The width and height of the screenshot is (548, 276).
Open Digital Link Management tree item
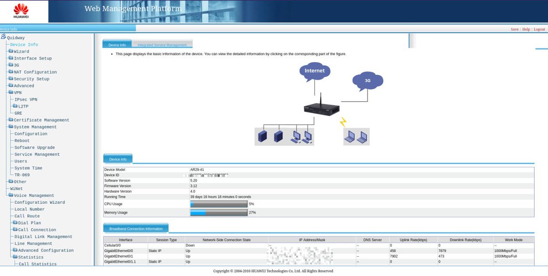(43, 236)
